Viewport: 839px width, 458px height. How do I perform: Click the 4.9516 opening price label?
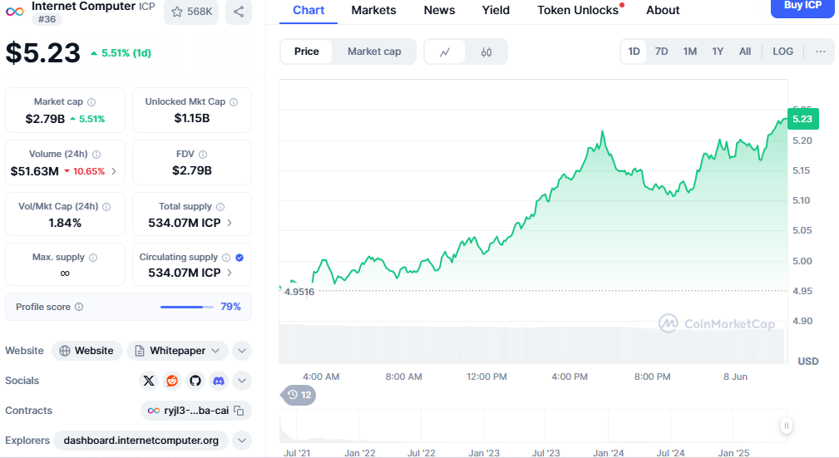299,292
